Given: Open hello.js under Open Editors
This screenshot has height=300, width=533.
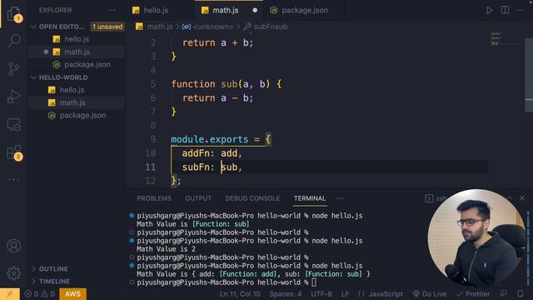Looking at the screenshot, I should (x=77, y=39).
